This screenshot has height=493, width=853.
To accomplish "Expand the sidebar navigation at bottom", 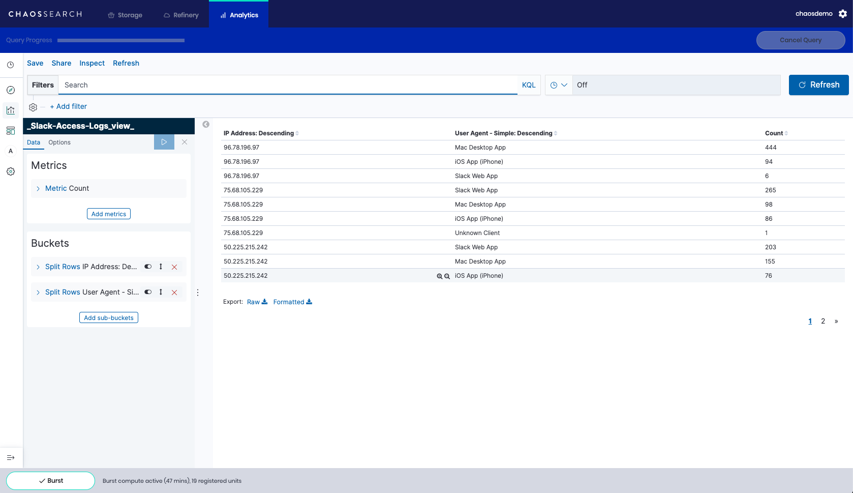I will 10,457.
